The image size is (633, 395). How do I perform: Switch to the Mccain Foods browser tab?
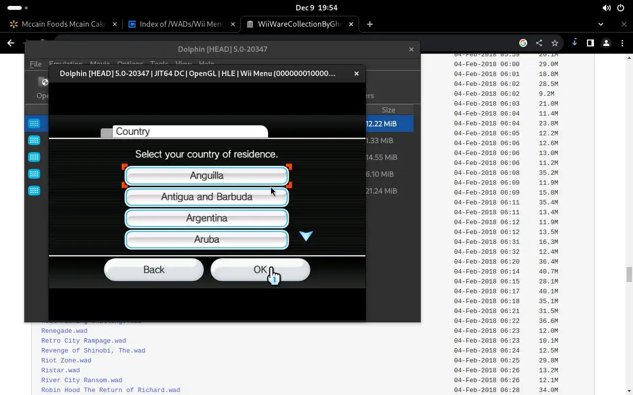pos(62,24)
